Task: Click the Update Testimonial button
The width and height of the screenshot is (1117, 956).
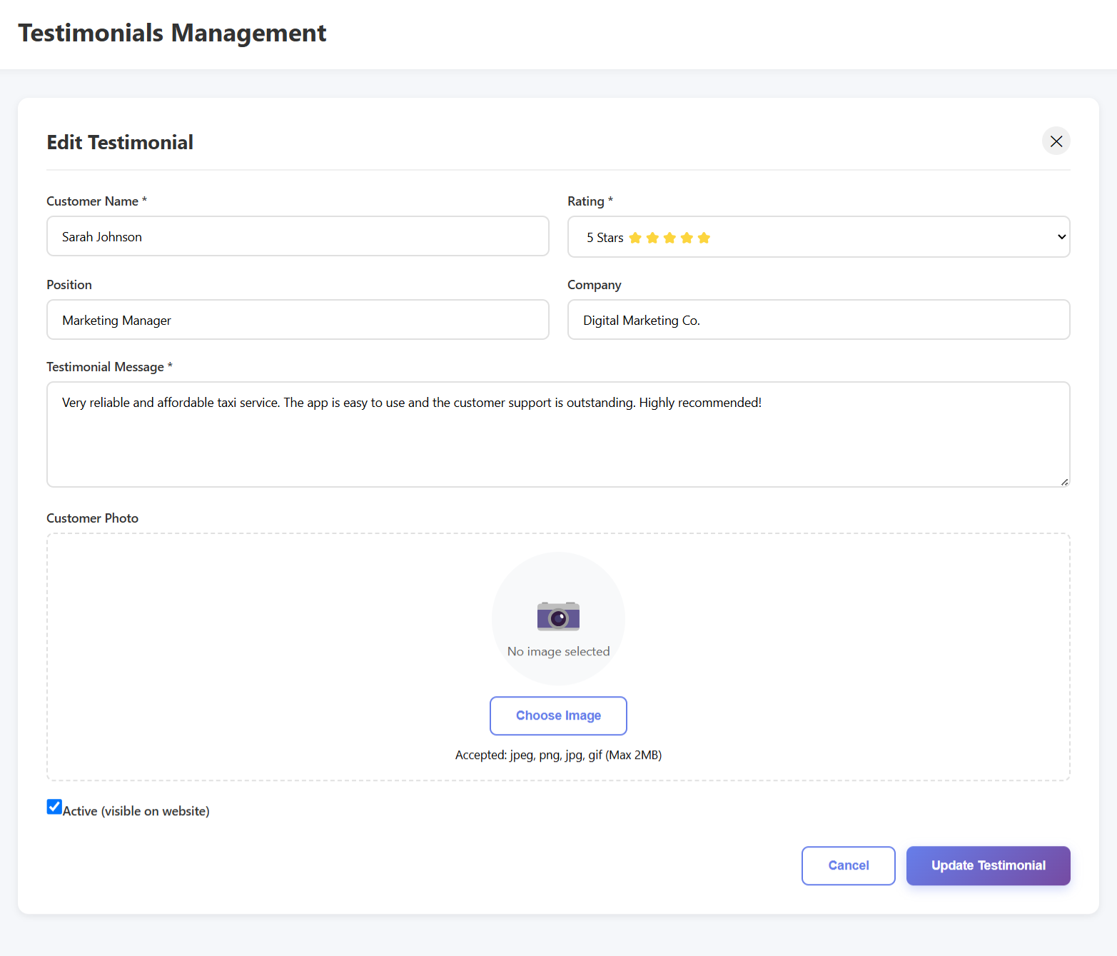Action: [988, 865]
